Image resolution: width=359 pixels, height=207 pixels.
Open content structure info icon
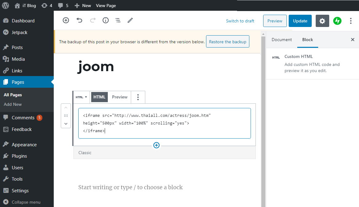106,20
